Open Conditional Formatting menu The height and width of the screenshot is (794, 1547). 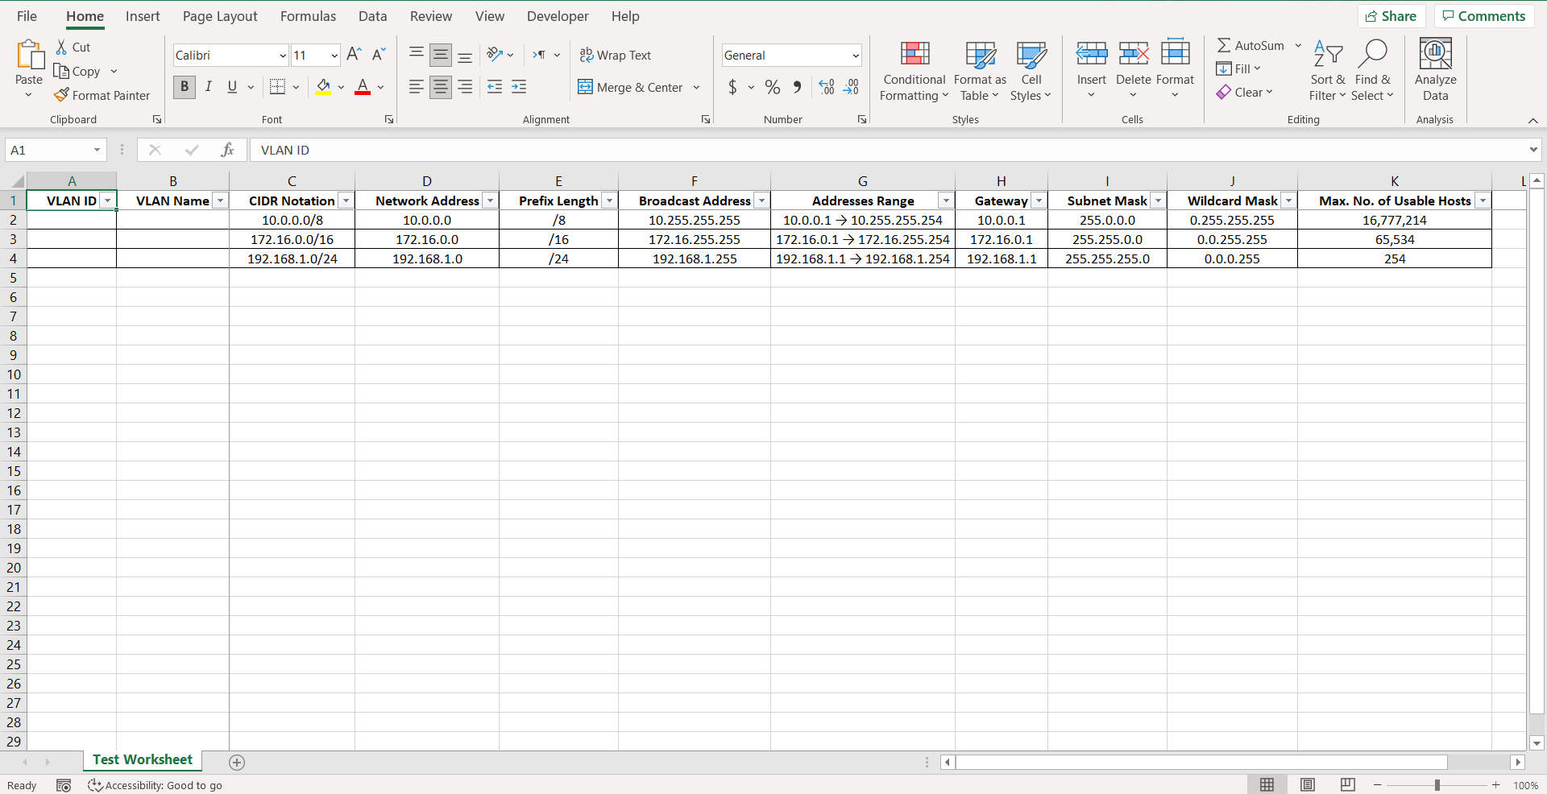(x=915, y=71)
